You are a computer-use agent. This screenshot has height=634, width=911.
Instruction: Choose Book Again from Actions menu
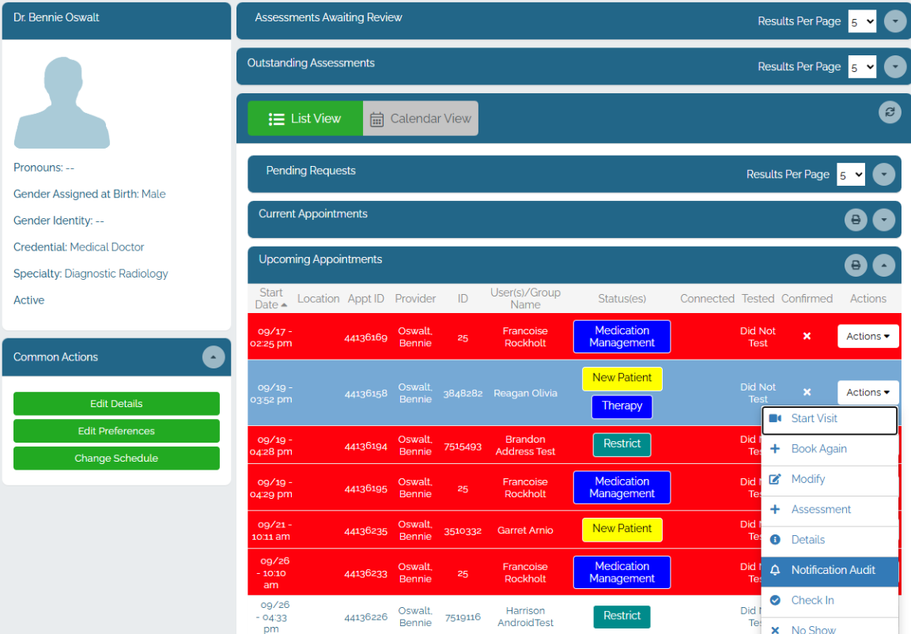818,449
